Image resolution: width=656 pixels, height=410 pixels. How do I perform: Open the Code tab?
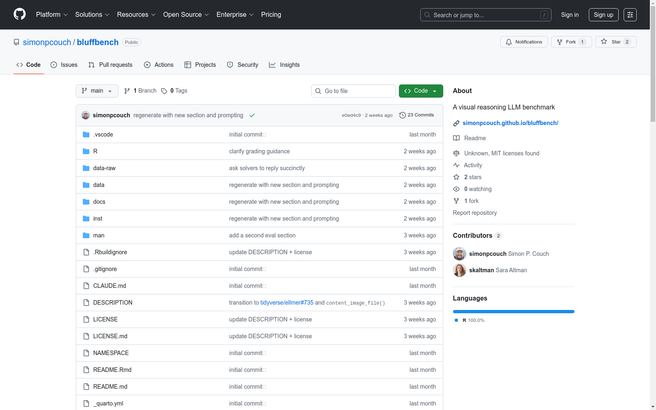click(x=29, y=65)
